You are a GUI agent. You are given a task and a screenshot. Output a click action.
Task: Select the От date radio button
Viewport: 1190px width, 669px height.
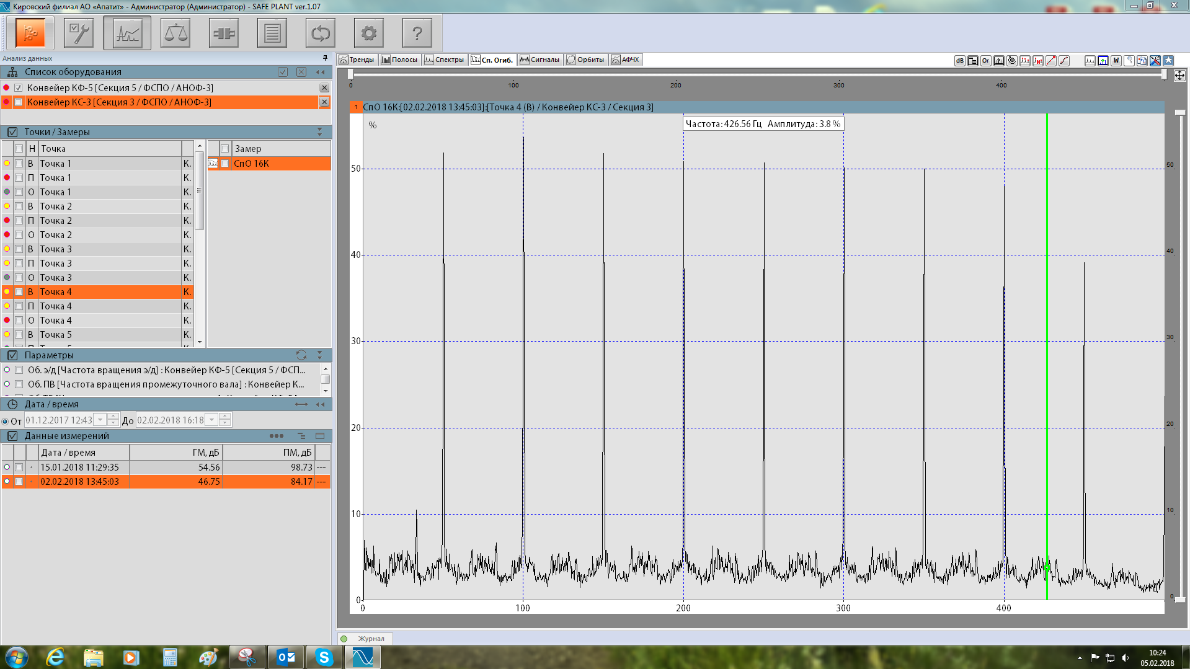[x=6, y=422]
